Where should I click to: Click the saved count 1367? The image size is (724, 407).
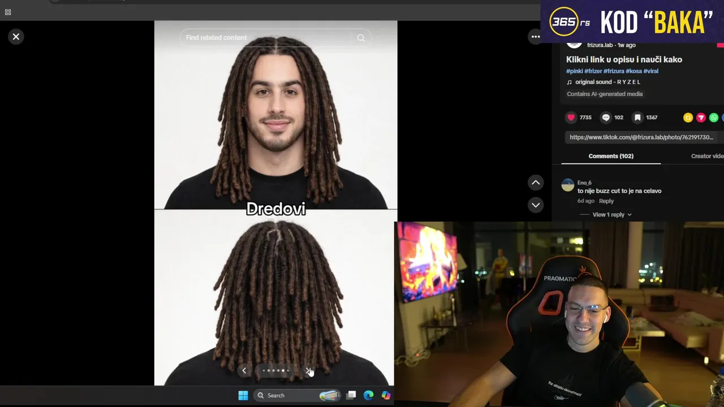(652, 118)
